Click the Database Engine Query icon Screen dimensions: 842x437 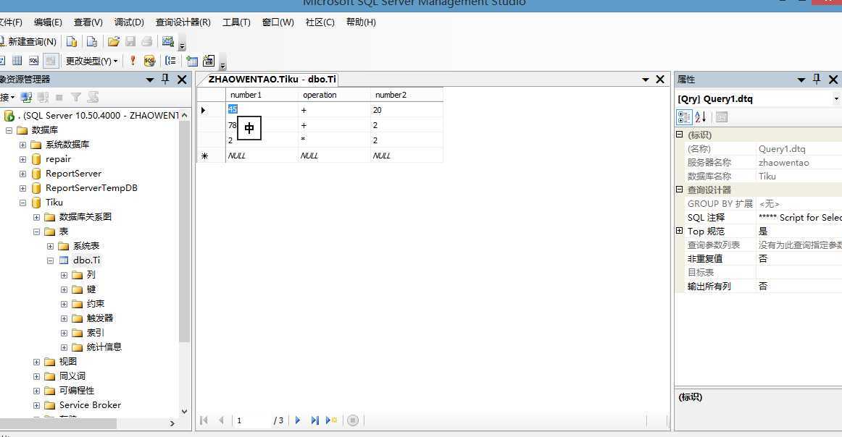coord(72,42)
